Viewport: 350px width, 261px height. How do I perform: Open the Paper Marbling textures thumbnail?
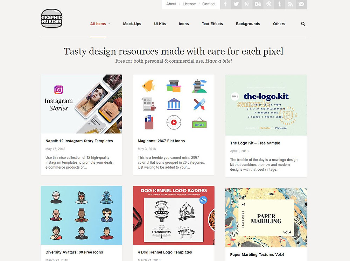coord(266,218)
